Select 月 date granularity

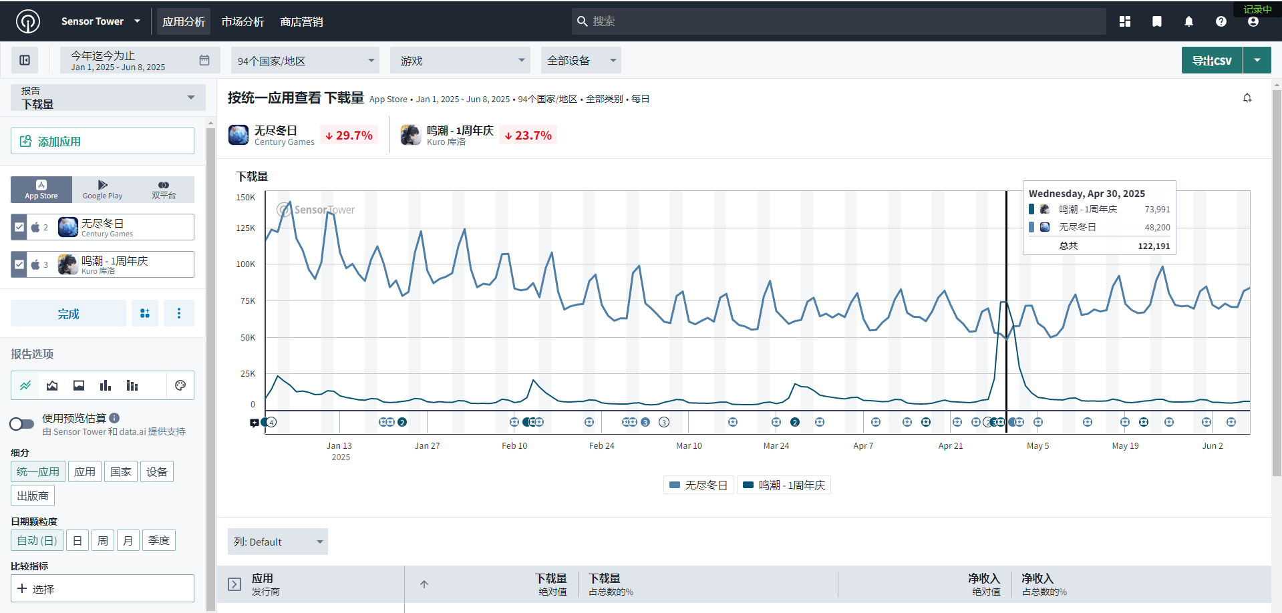click(x=128, y=540)
